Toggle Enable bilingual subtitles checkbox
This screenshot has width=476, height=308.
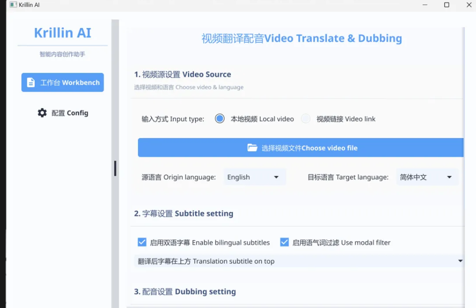142,242
